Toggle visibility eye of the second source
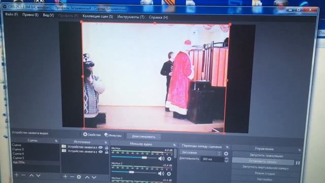The width and height of the screenshot is (325, 183). [x=101, y=152]
